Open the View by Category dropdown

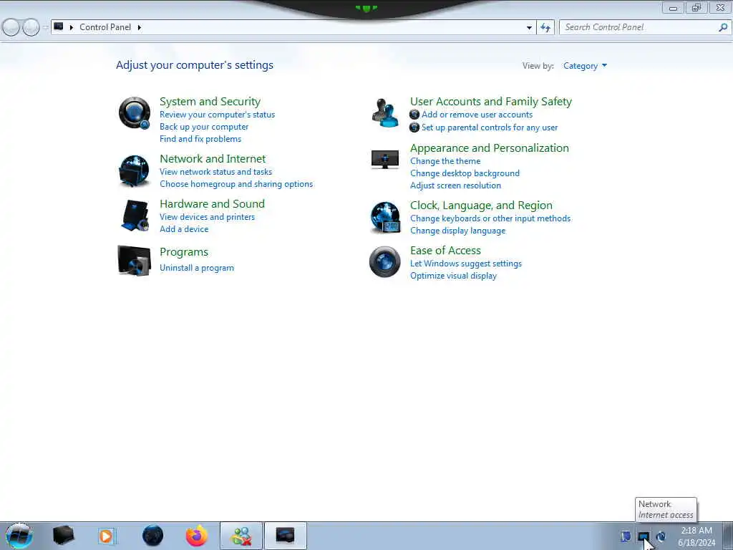tap(585, 66)
